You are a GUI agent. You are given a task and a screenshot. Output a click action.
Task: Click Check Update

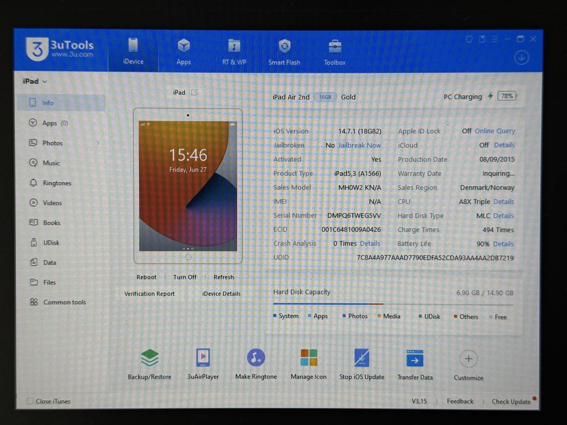[511, 402]
